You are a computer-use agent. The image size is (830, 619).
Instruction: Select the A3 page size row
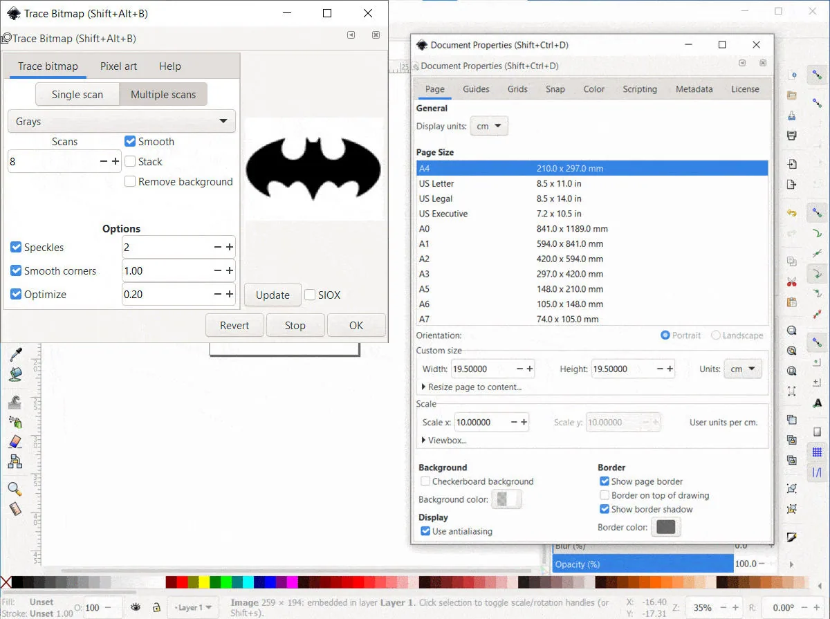(592, 274)
